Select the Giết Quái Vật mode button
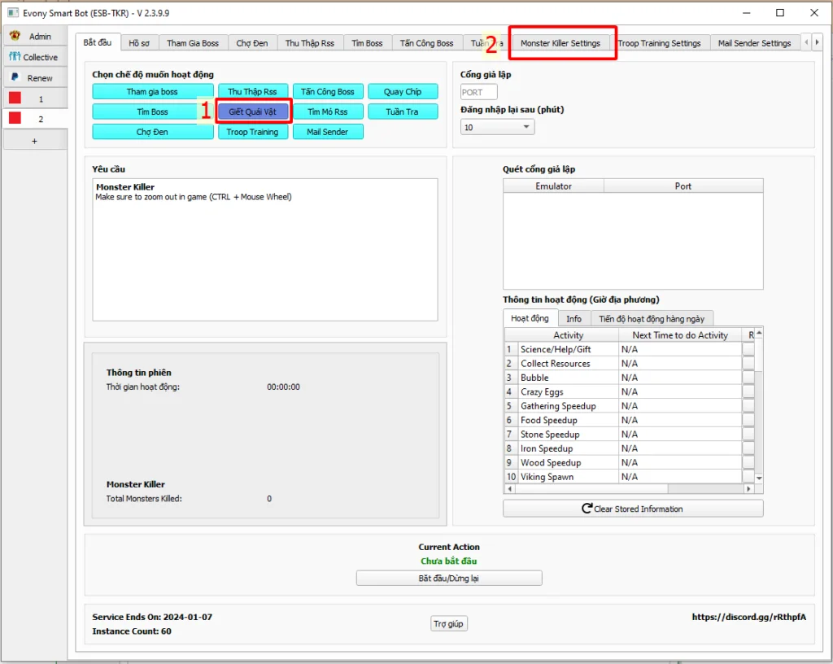This screenshot has height=664, width=833. pyautogui.click(x=252, y=111)
